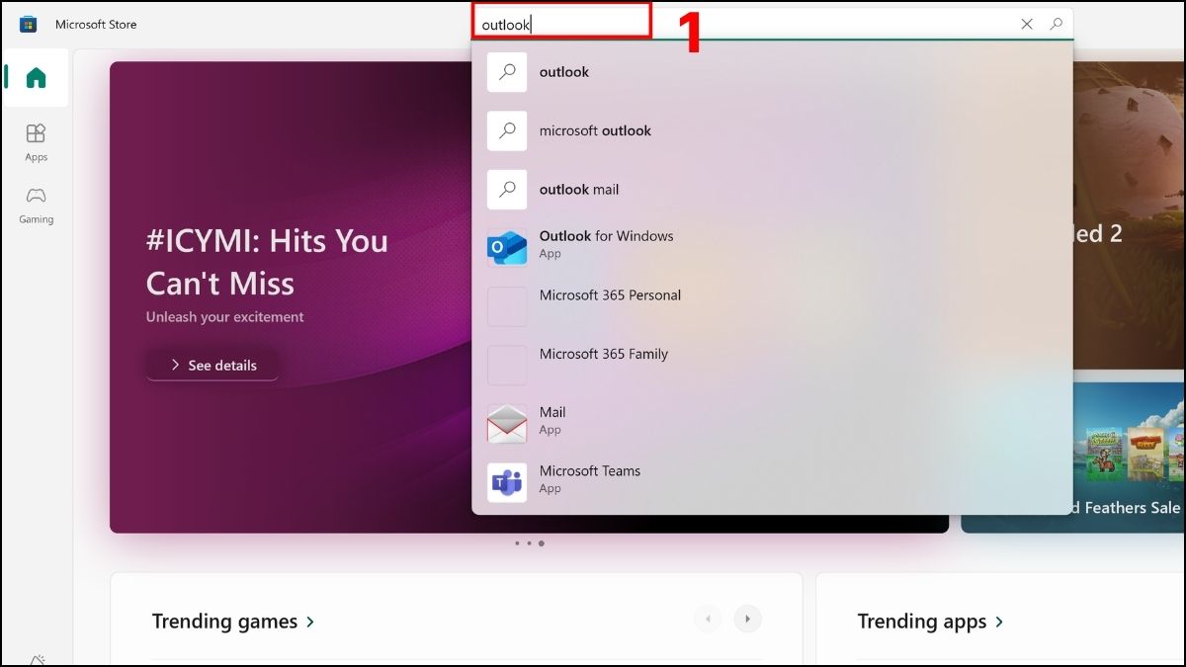Click the Mail app envelope icon
The height and width of the screenshot is (667, 1186).
coord(507,424)
